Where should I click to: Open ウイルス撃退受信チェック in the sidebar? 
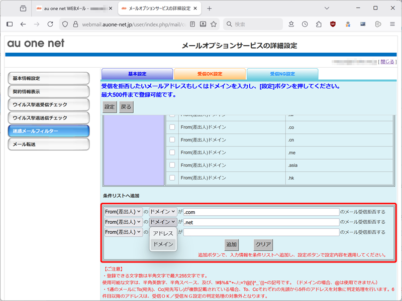[x=48, y=105]
